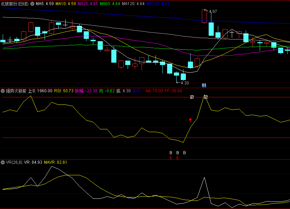Image resolution: width=290 pixels, height=209 pixels.
Task: Click the MA20: 4.65 label
Action: [x=88, y=4]
